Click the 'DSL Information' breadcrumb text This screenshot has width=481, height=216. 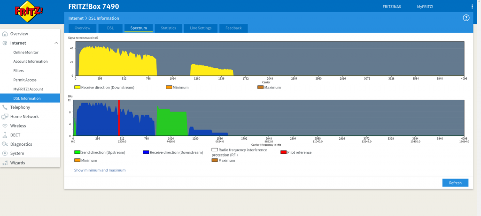104,18
